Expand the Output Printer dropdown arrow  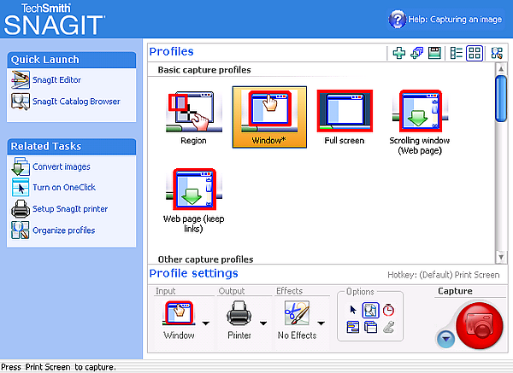point(263,323)
